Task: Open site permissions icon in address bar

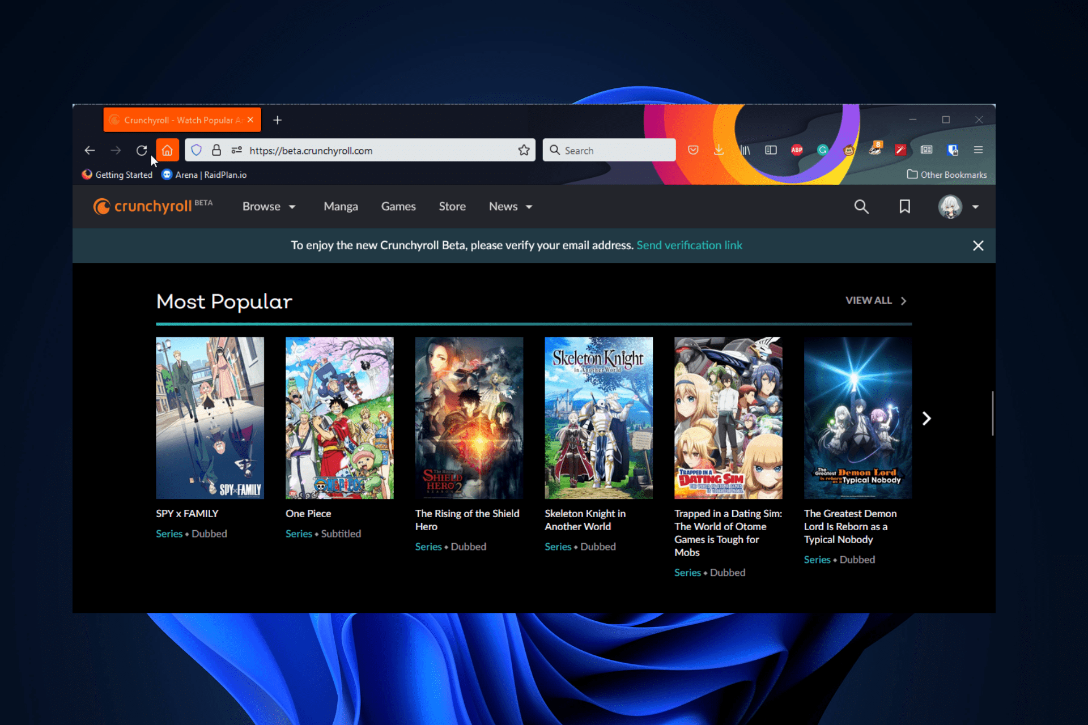Action: pyautogui.click(x=236, y=150)
